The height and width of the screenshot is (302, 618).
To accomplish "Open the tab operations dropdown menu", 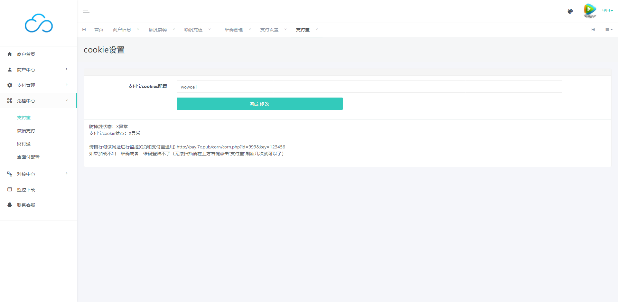I will [609, 30].
